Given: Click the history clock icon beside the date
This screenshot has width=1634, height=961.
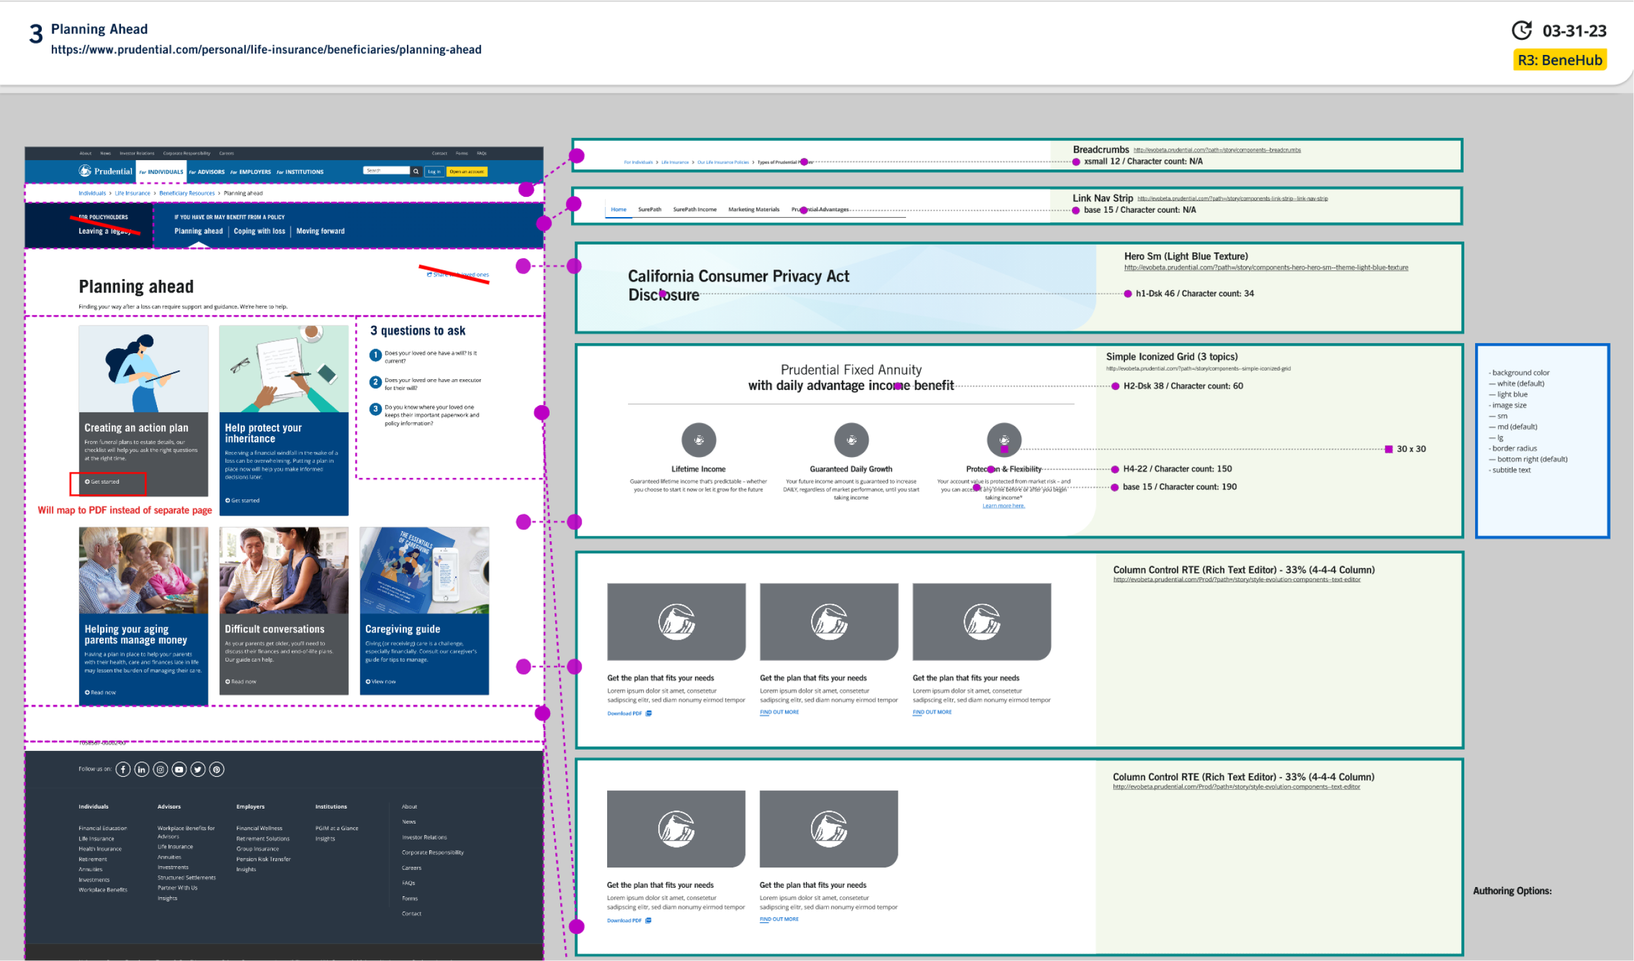Looking at the screenshot, I should click(1522, 31).
